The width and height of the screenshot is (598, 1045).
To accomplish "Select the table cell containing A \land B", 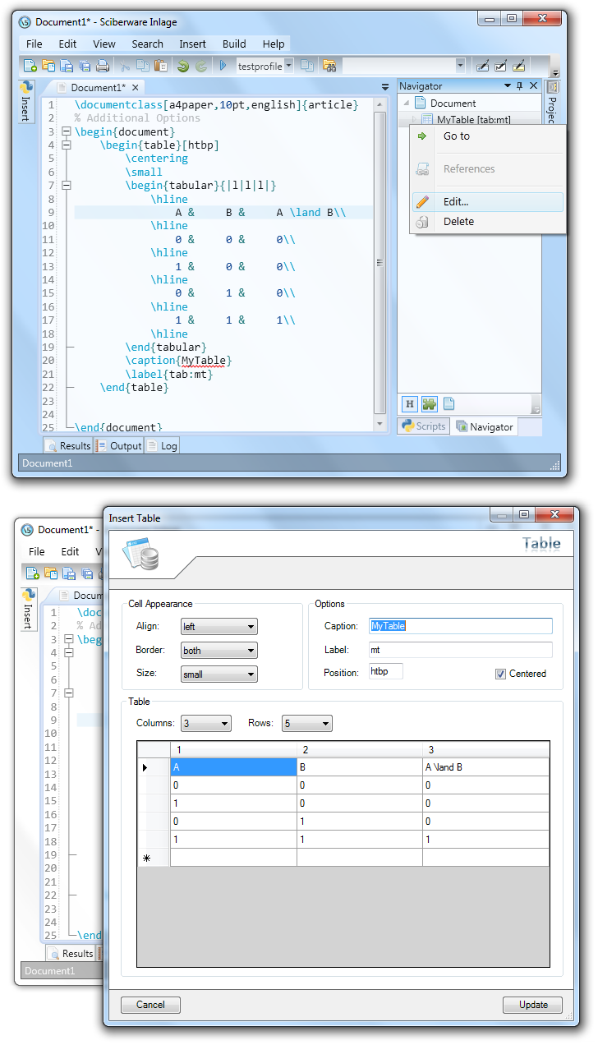I will click(485, 767).
